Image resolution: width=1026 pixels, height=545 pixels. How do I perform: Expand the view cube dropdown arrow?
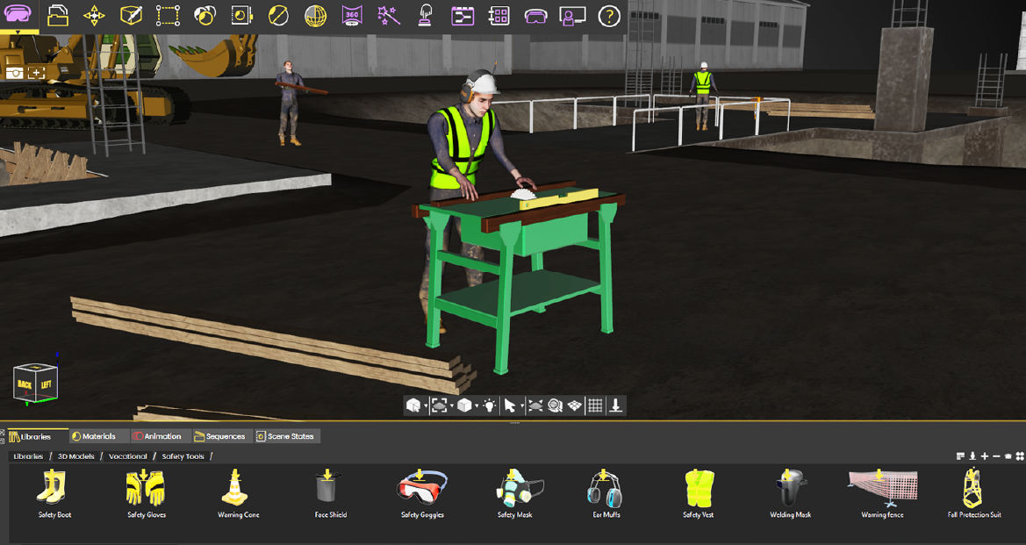[425, 405]
